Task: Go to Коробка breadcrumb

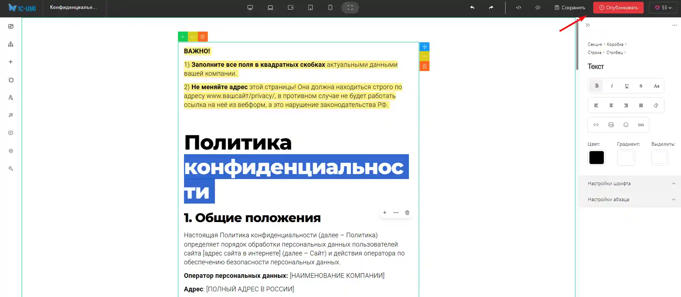Action: point(615,44)
